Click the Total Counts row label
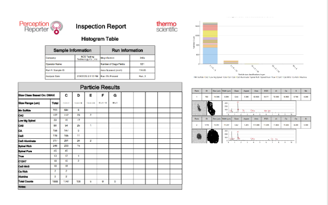328x205 pixels. click(x=27, y=182)
